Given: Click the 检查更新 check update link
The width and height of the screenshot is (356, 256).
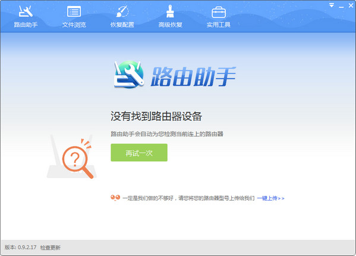Looking at the screenshot, I should click(x=51, y=248).
